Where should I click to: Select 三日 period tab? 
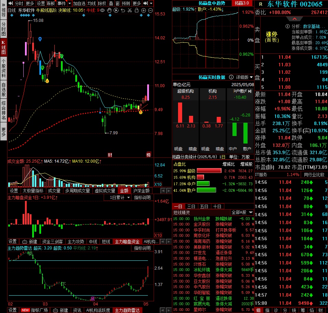191,206
